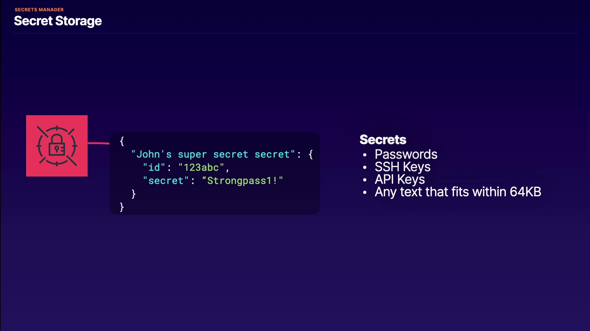Click the bold "Secrets" heading
This screenshot has width=590, height=331.
[x=383, y=140]
